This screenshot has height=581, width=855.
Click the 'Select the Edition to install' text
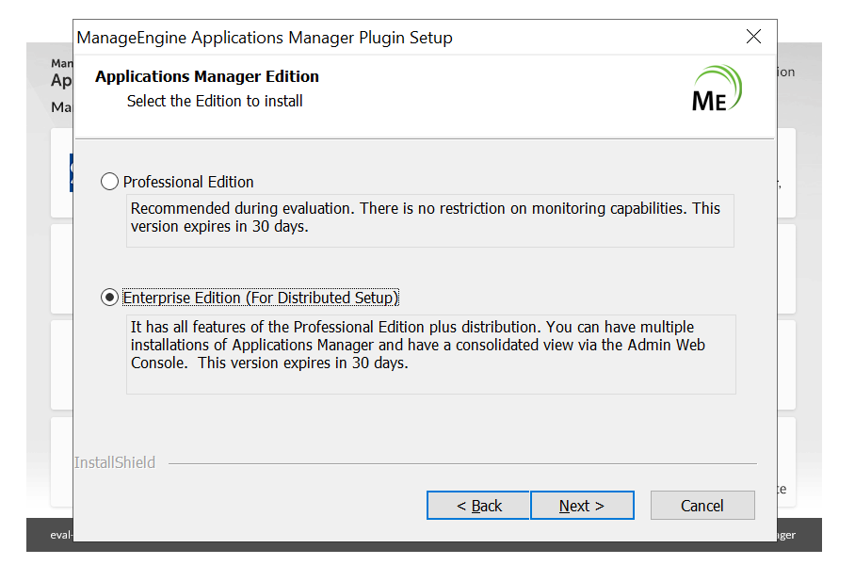pyautogui.click(x=215, y=101)
